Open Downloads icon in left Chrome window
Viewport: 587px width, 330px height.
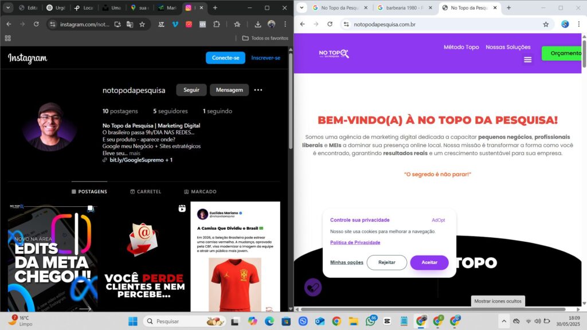pyautogui.click(x=258, y=24)
